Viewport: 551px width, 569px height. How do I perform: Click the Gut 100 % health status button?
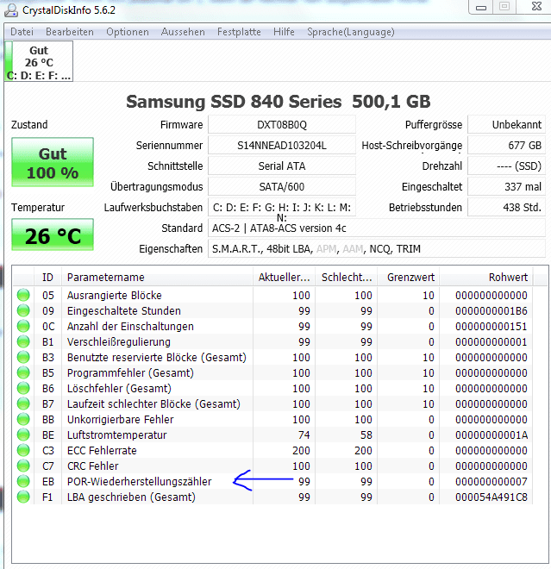(53, 162)
